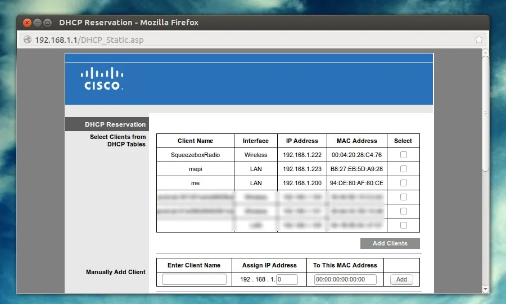Click the To This MAC Address header

(345, 265)
